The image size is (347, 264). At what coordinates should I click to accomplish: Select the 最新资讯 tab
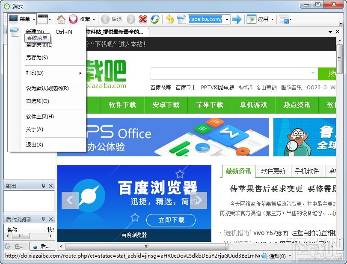(x=238, y=171)
